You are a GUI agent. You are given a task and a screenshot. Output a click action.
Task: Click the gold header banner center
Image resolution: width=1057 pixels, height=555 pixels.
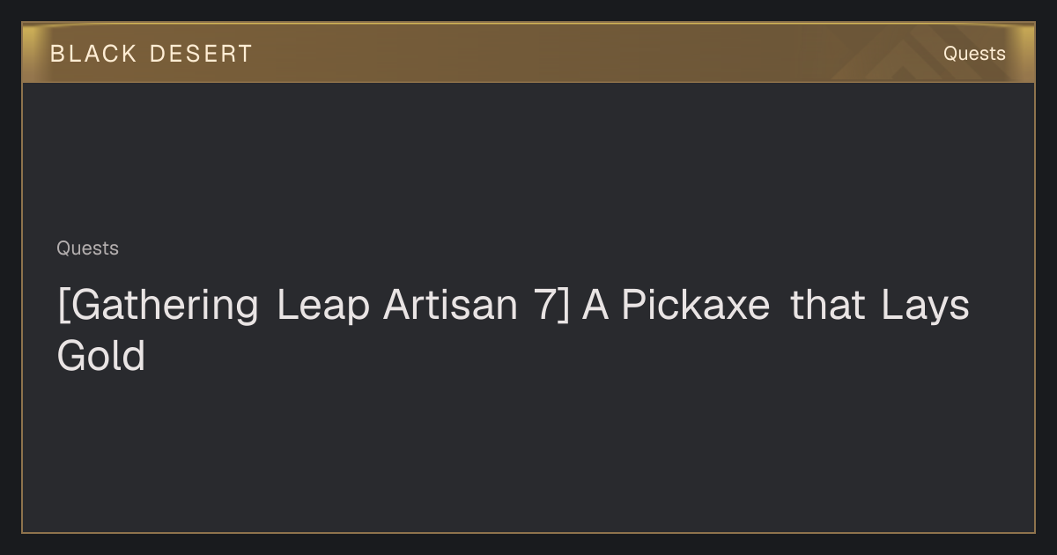click(x=528, y=53)
